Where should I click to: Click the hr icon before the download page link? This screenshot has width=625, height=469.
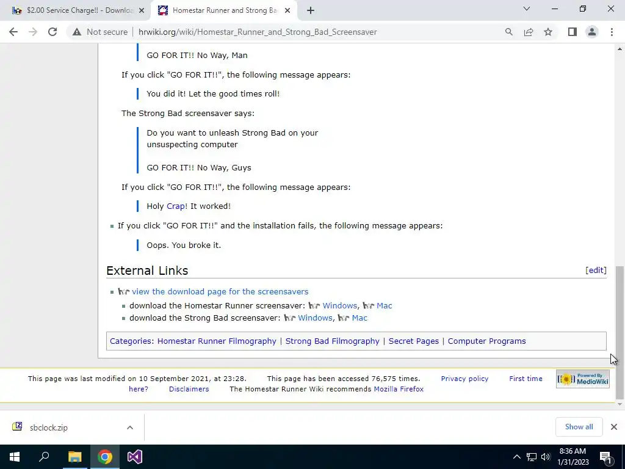tap(123, 292)
